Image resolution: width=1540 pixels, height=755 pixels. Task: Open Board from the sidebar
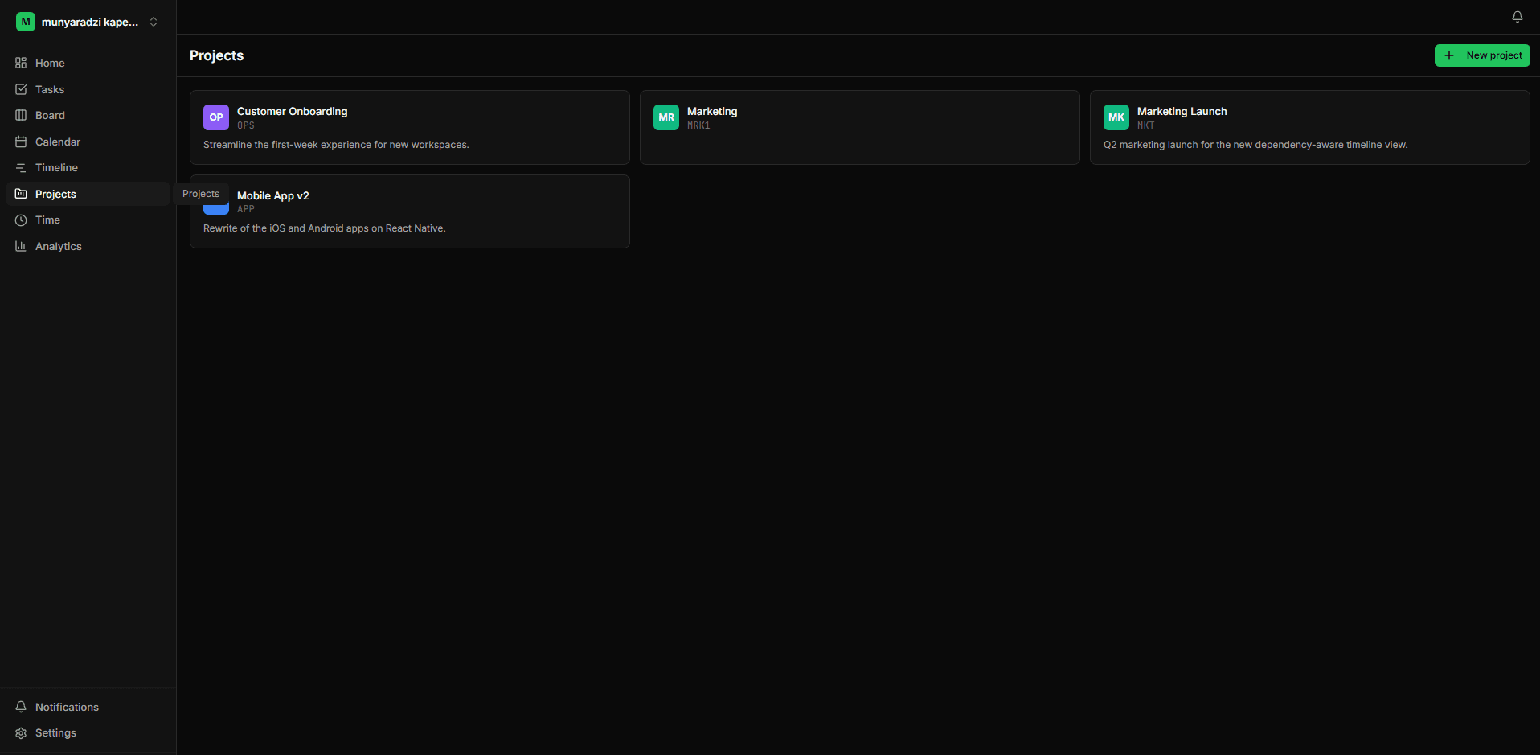coord(88,115)
